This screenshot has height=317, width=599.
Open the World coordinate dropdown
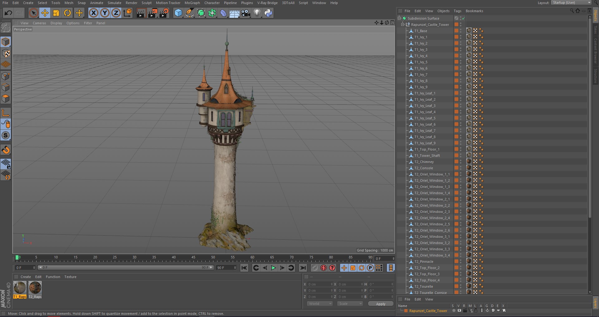(x=320, y=304)
